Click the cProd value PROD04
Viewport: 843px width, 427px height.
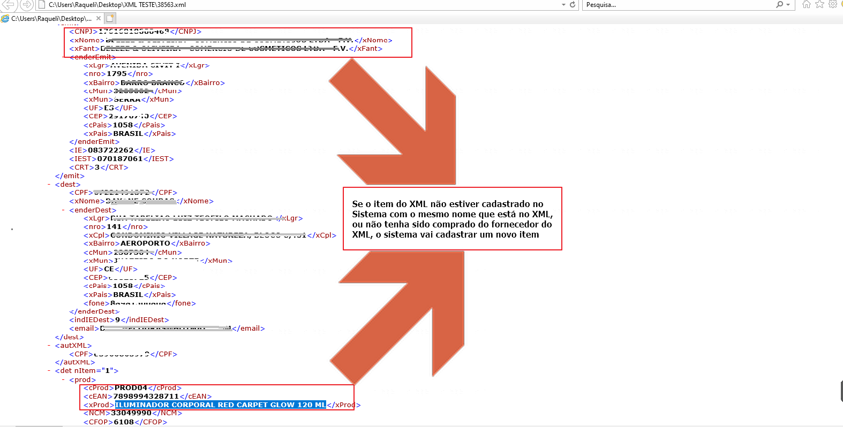point(131,388)
